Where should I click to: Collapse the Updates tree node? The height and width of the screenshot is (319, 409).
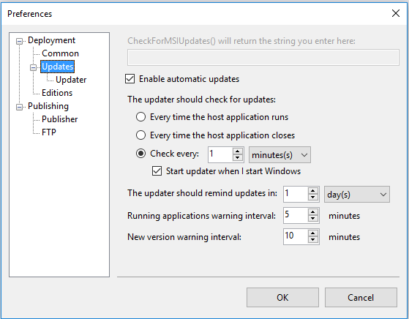tap(33, 67)
